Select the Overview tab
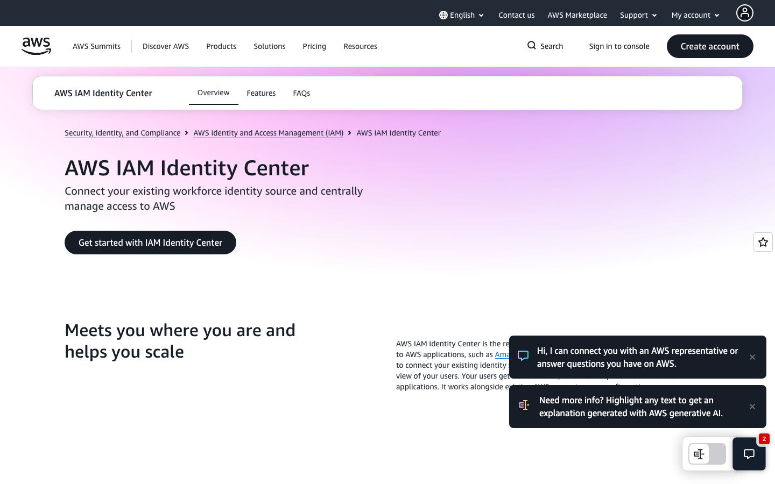Image resolution: width=775 pixels, height=484 pixels. (214, 92)
